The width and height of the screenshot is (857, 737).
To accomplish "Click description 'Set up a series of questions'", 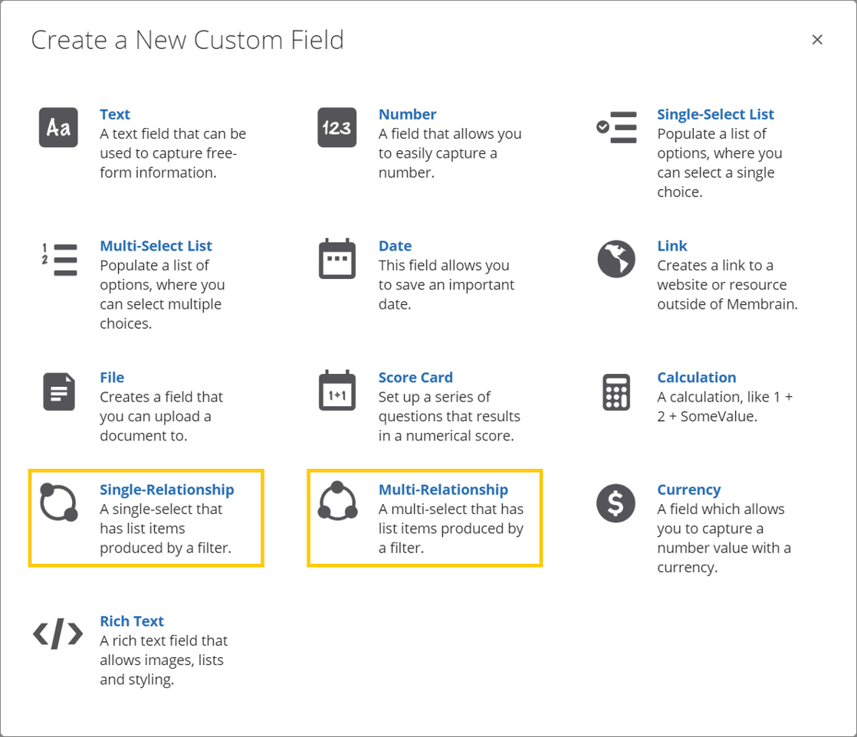I will click(x=449, y=417).
